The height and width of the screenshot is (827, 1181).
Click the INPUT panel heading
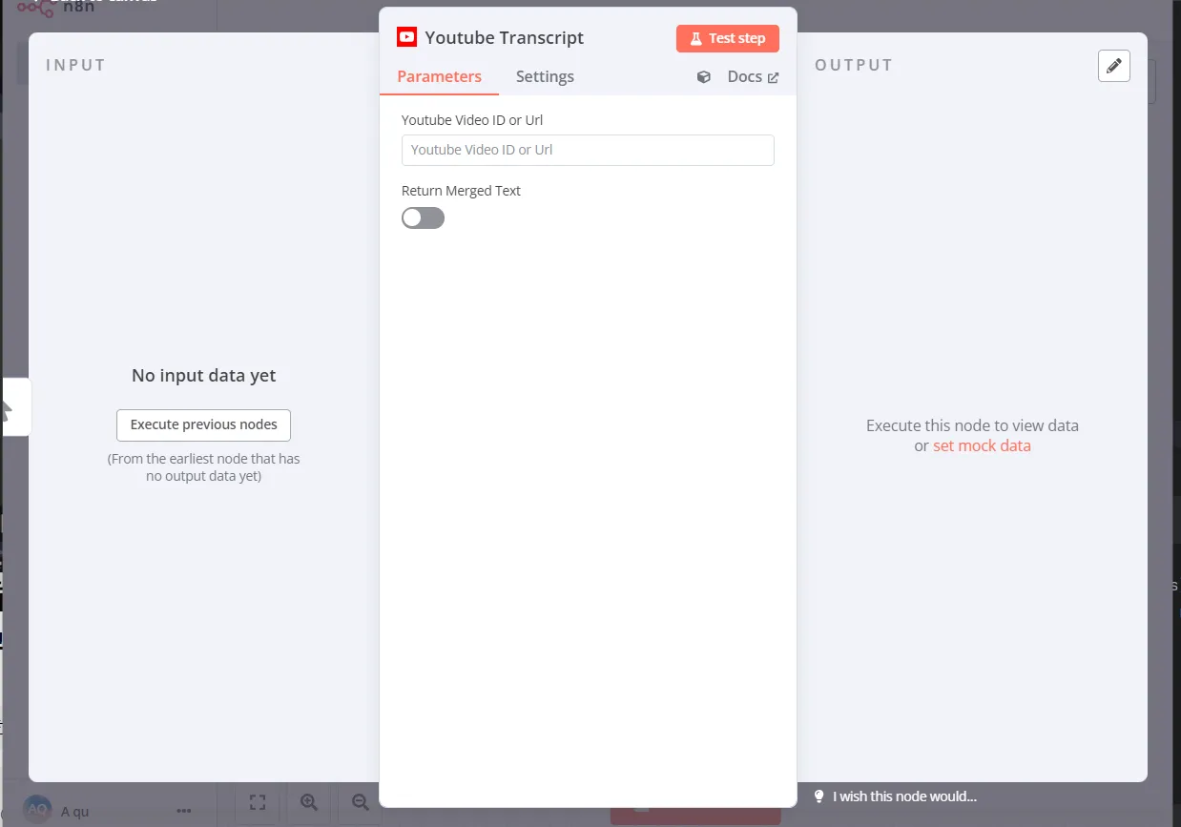point(75,65)
